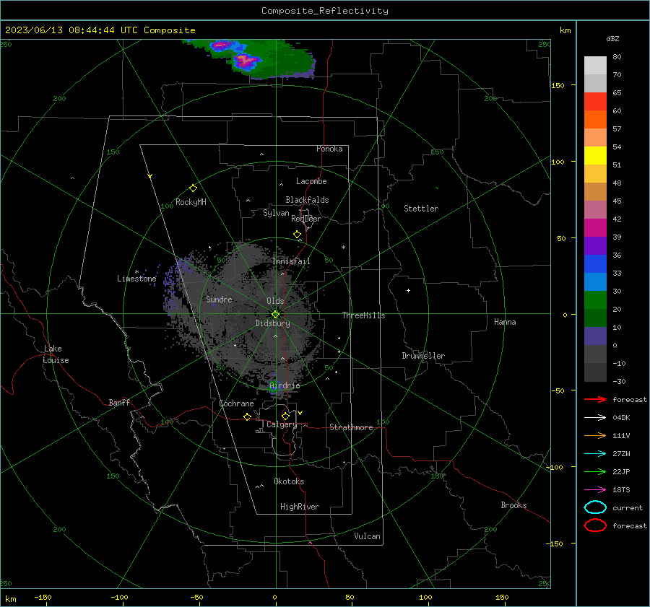The image size is (650, 607).
Task: Click the red forecast arrow in legend
Action: tap(595, 399)
